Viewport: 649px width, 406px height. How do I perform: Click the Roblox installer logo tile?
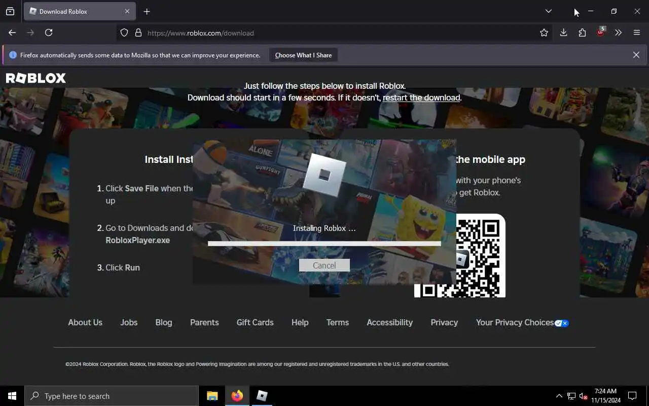(x=324, y=175)
